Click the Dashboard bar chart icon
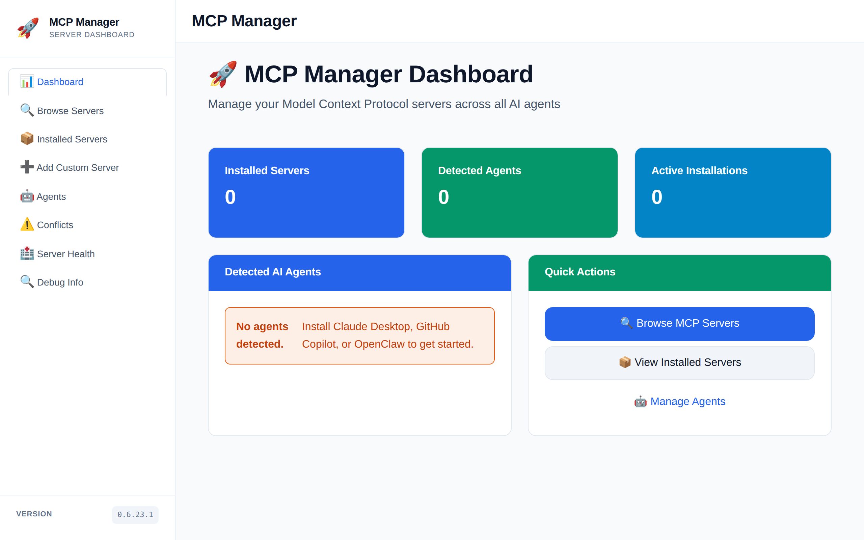Image resolution: width=864 pixels, height=540 pixels. (27, 82)
